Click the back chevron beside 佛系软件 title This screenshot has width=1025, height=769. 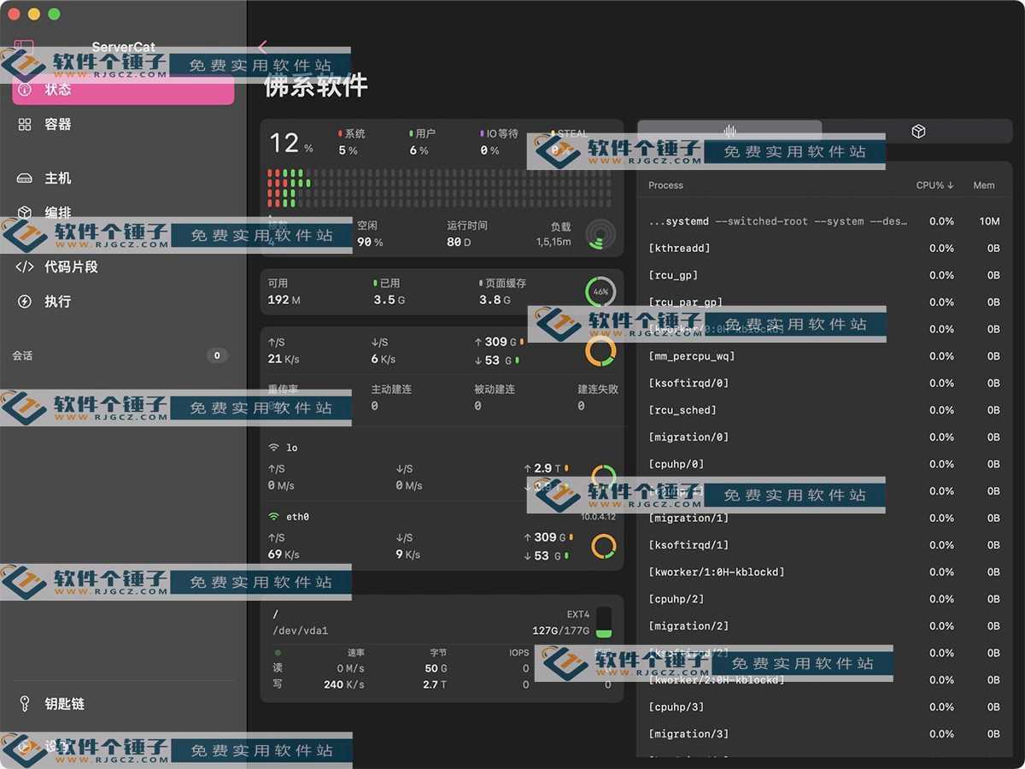pyautogui.click(x=263, y=49)
